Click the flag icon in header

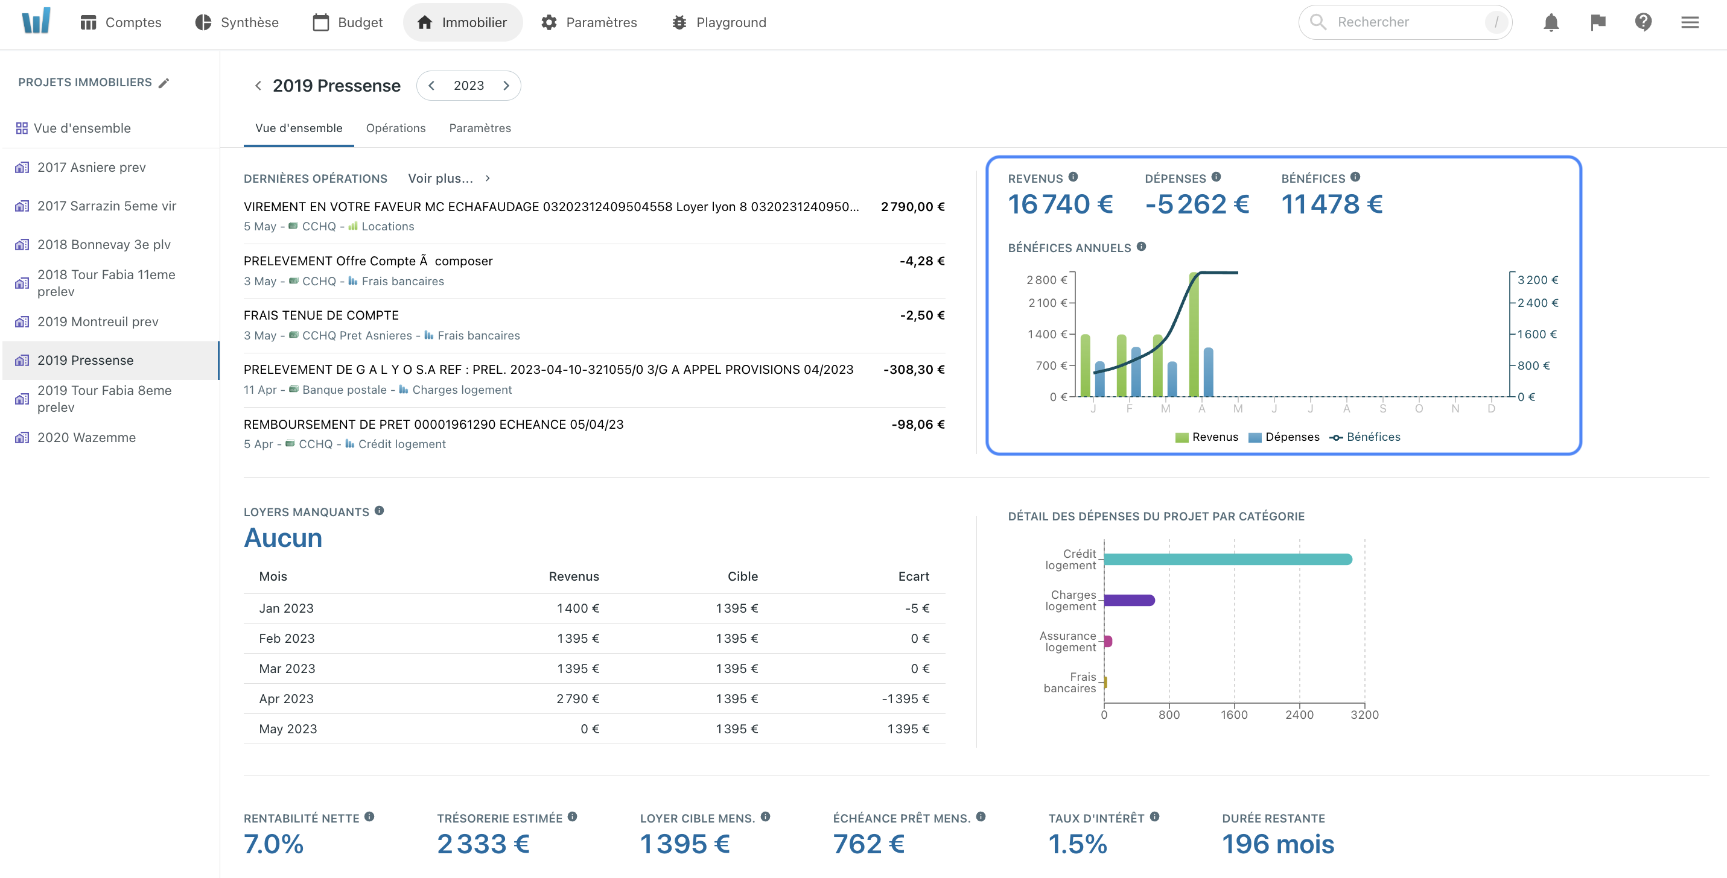point(1598,22)
